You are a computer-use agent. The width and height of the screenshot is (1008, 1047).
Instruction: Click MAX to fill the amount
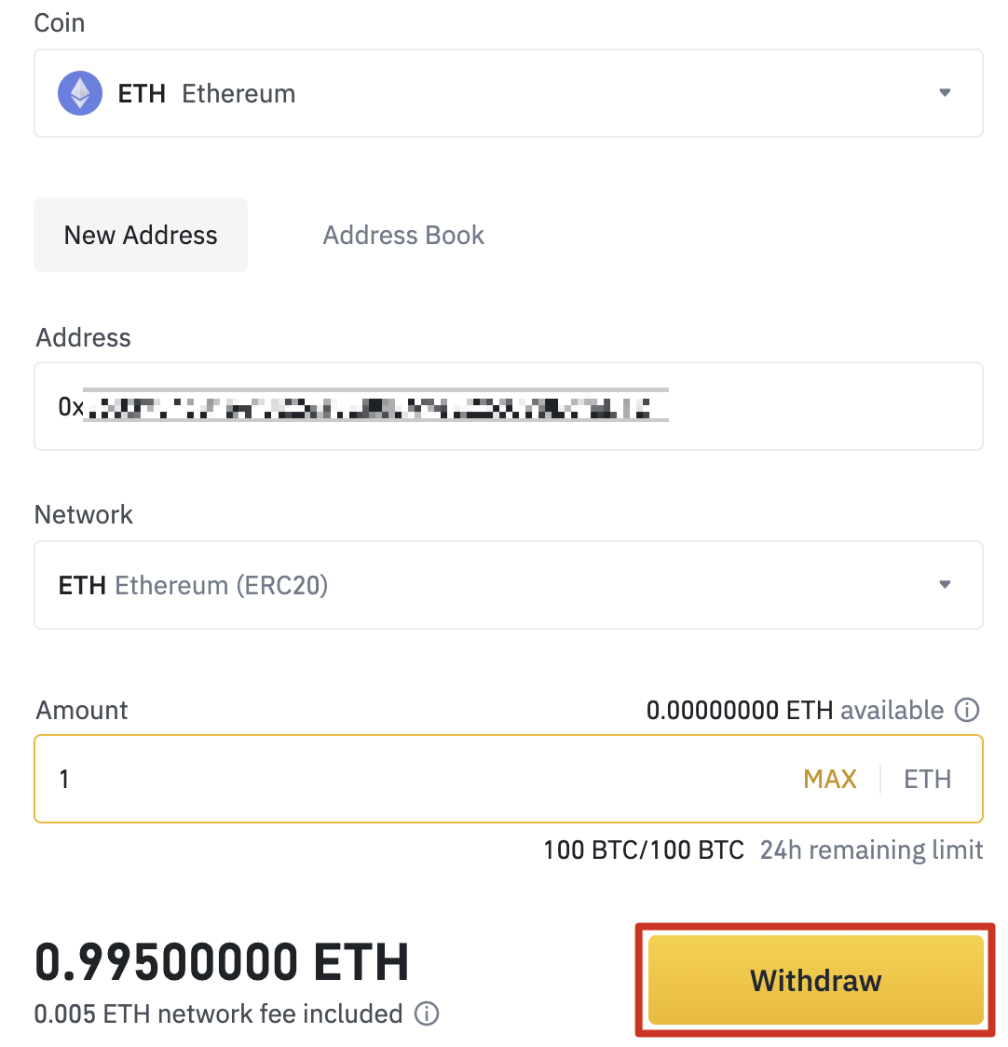[830, 779]
